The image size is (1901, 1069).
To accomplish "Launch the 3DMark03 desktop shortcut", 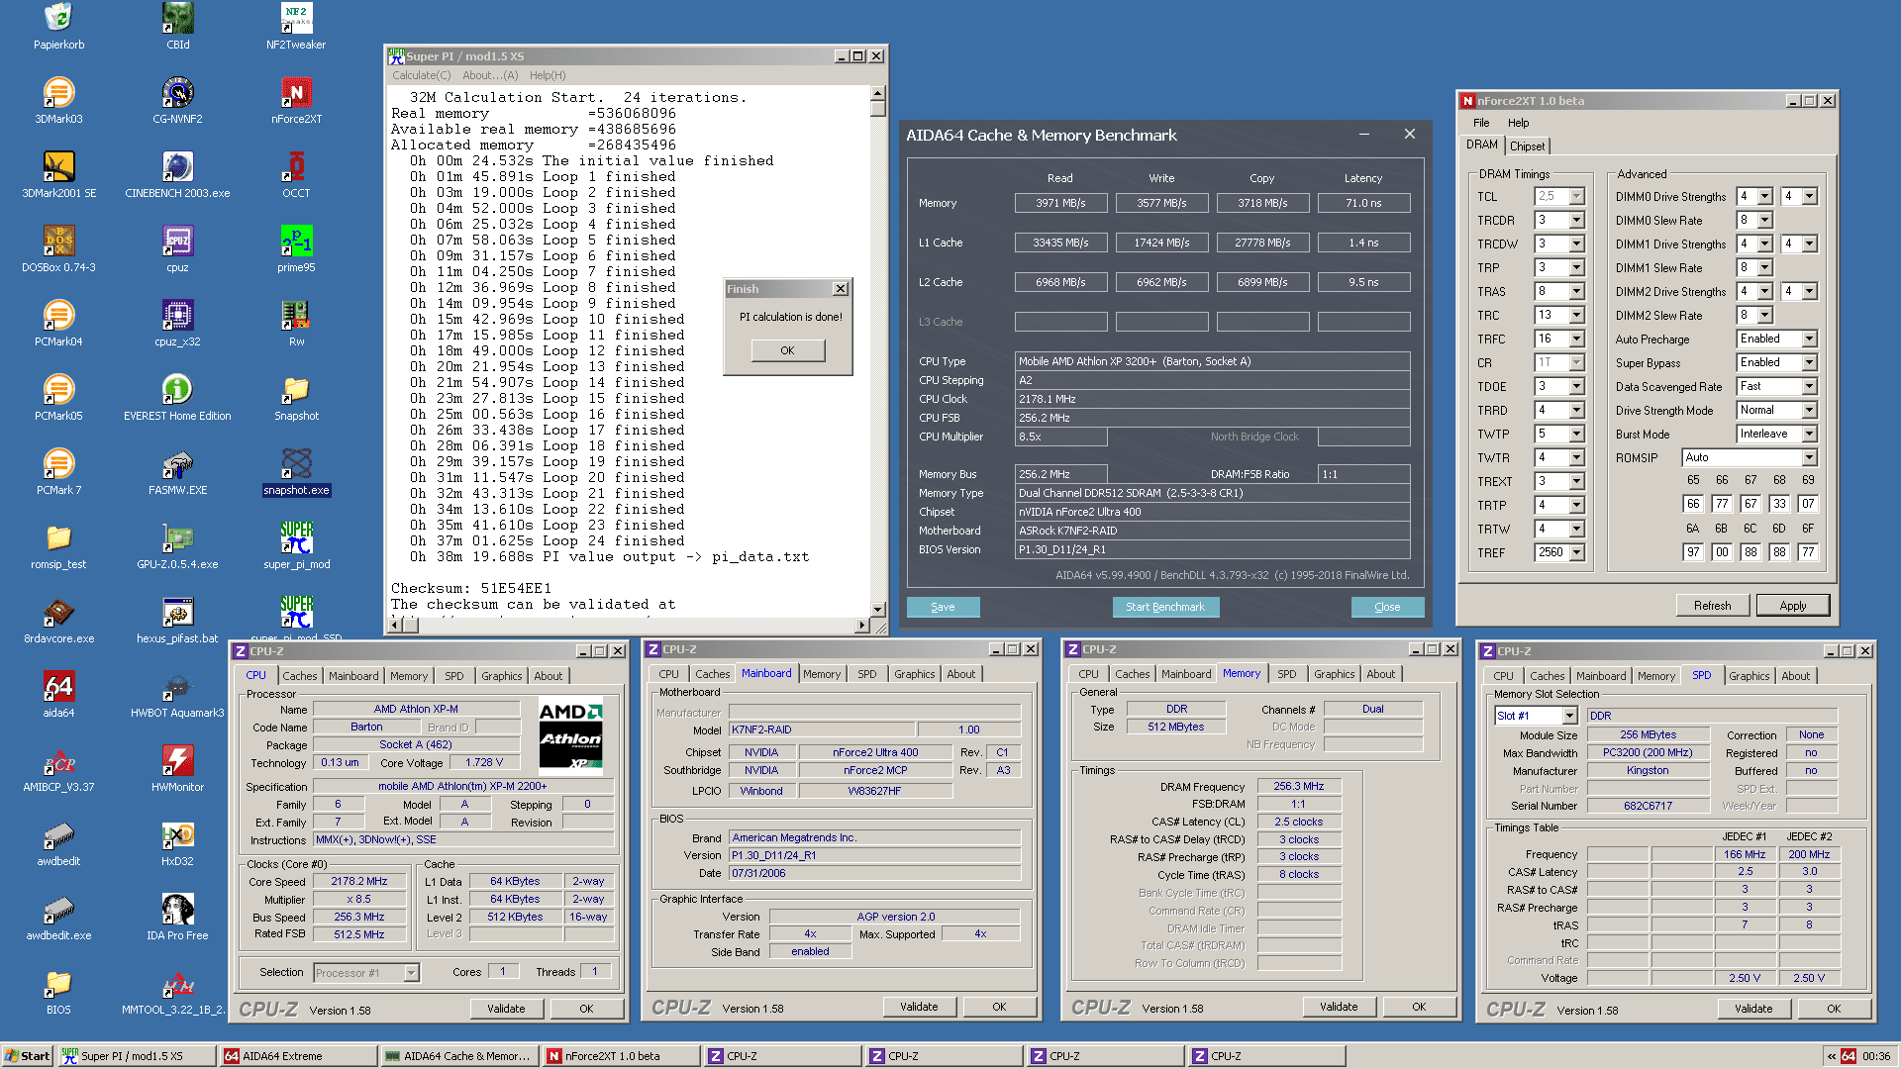I will pyautogui.click(x=58, y=101).
